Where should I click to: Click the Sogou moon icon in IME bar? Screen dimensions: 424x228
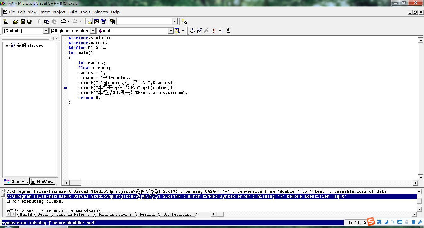click(386, 222)
